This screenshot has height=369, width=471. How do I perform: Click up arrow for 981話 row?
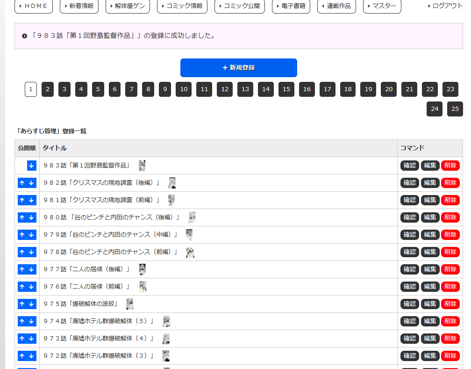click(x=22, y=200)
